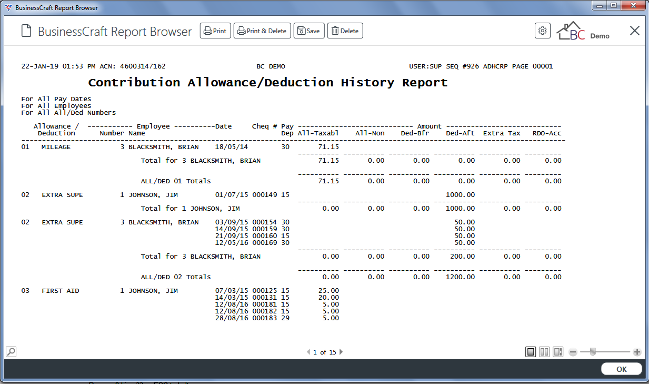Zoom out with minus icon
The width and height of the screenshot is (649, 384).
coord(573,352)
